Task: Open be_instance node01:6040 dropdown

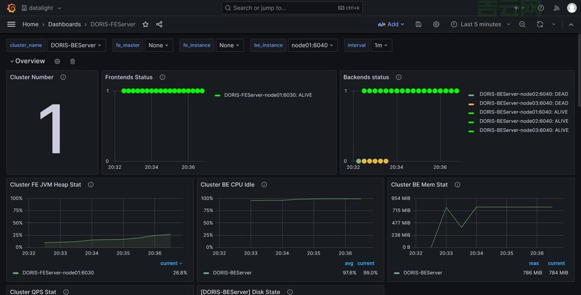Action: pyautogui.click(x=313, y=45)
